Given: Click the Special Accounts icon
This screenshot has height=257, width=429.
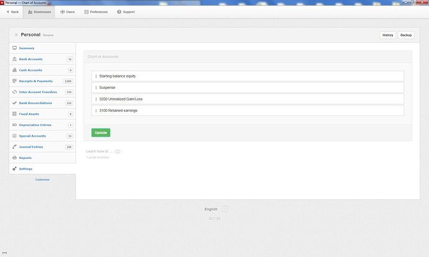Looking at the screenshot, I should [14, 136].
